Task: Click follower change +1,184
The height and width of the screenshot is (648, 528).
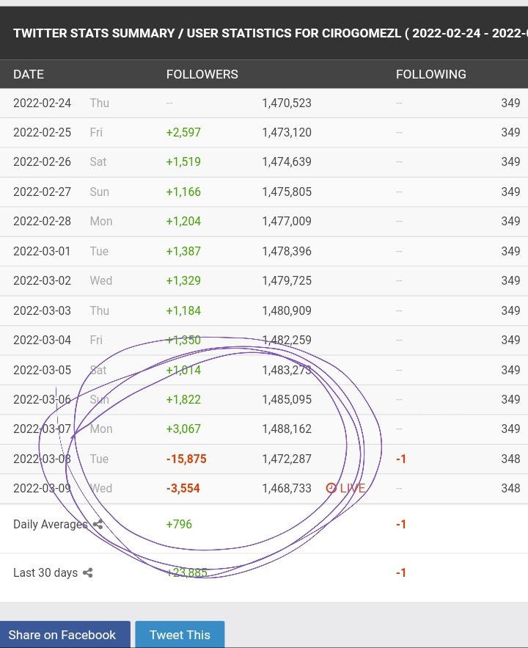Action: pyautogui.click(x=183, y=310)
